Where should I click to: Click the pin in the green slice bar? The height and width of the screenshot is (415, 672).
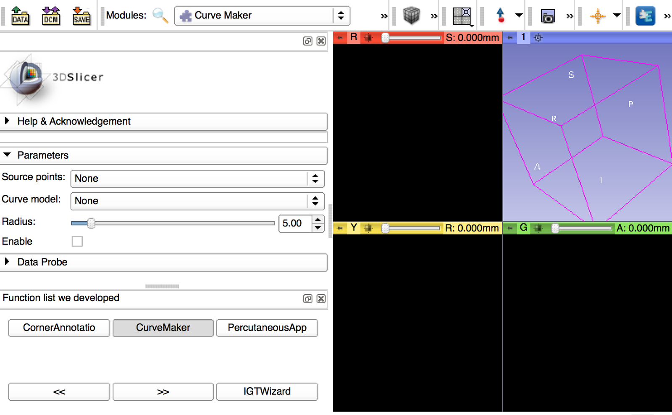(x=509, y=228)
